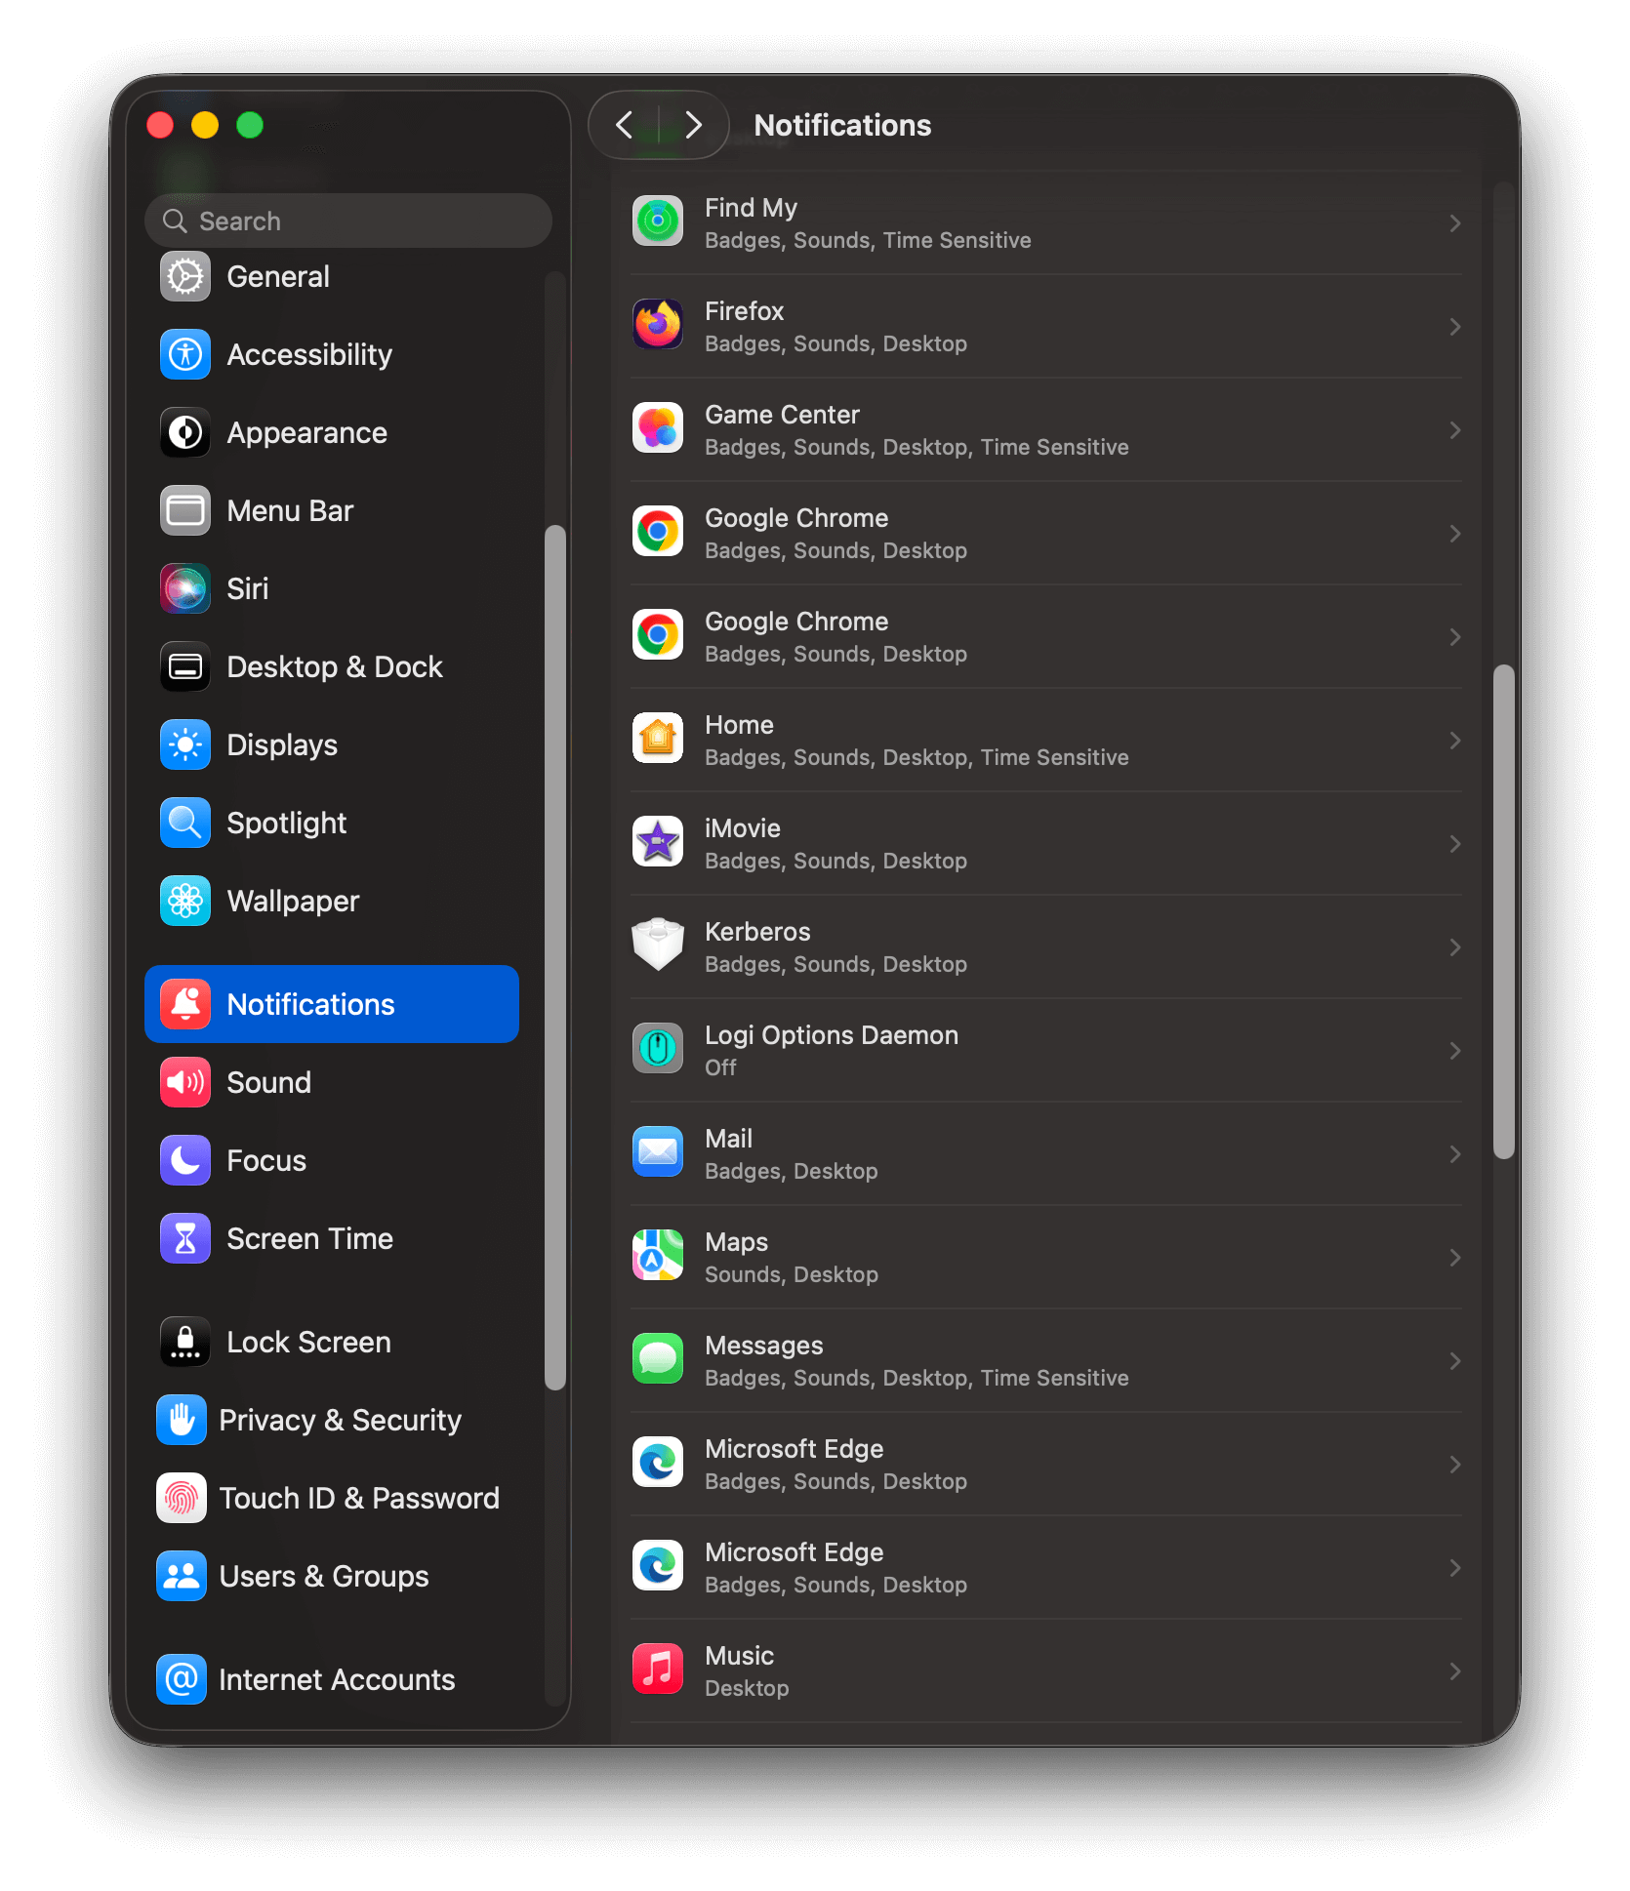1630x1891 pixels.
Task: Click the Wallpaper flower icon
Action: click(184, 902)
